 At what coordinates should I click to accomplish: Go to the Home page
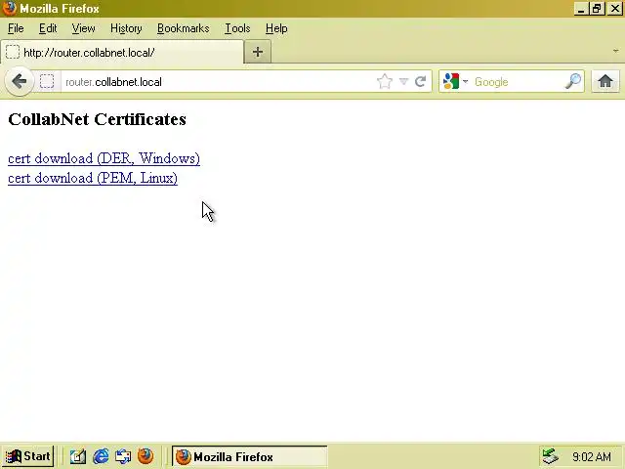[605, 81]
